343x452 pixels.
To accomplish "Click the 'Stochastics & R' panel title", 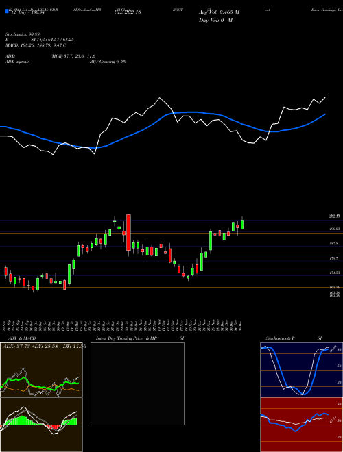I will pos(280,338).
